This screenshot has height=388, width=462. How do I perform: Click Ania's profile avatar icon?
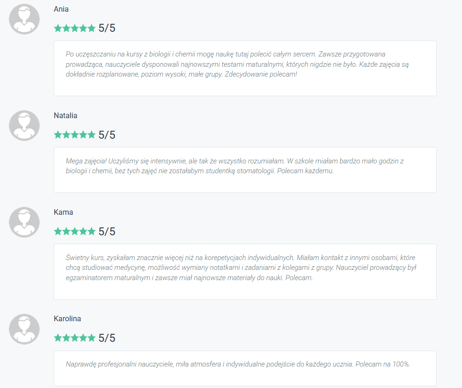[24, 19]
